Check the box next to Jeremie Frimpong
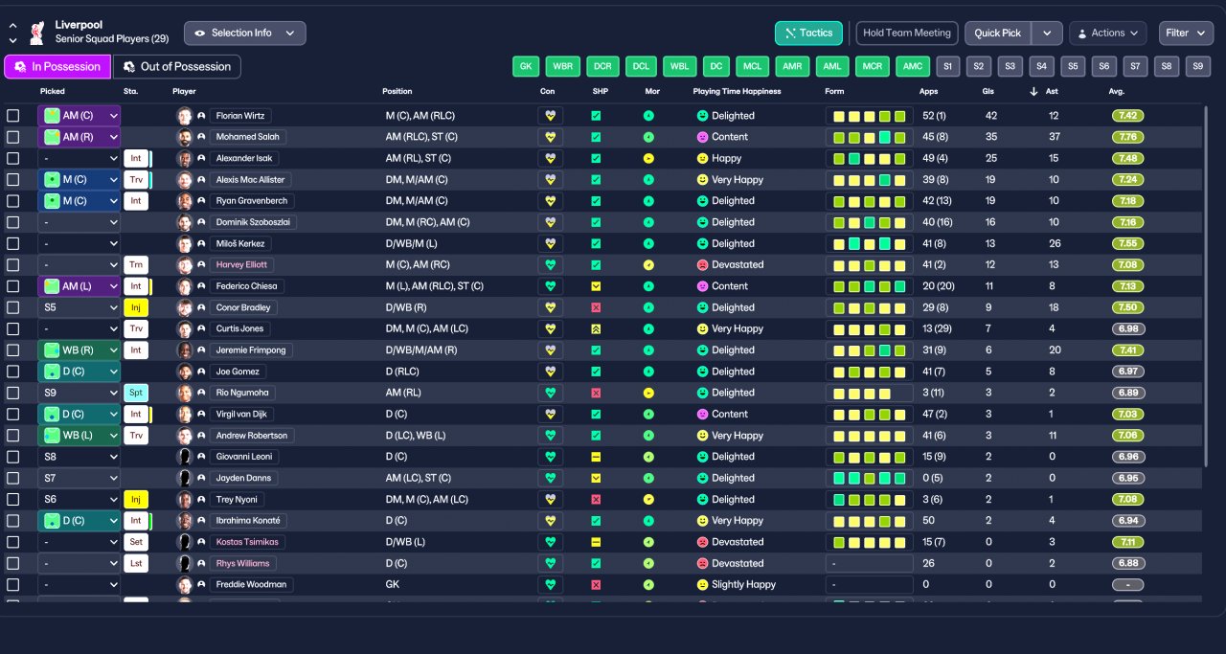Image resolution: width=1226 pixels, height=654 pixels. [x=12, y=350]
